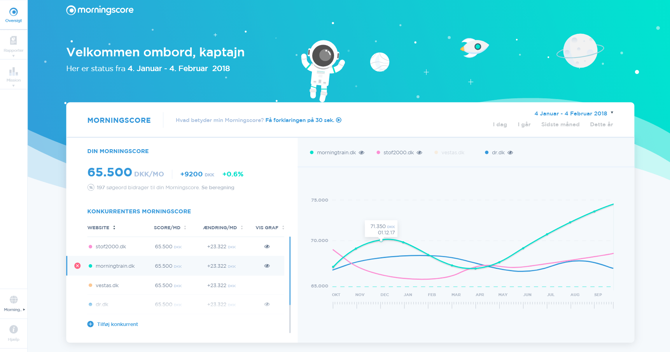The width and height of the screenshot is (670, 352).
Task: Click the 01.12.17 data point on chart
Action: tap(381, 240)
